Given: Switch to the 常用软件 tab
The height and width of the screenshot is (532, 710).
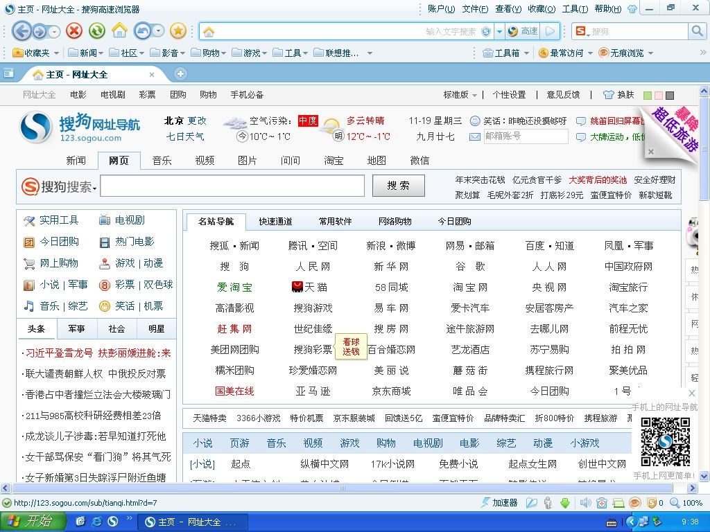Looking at the screenshot, I should coord(335,221).
